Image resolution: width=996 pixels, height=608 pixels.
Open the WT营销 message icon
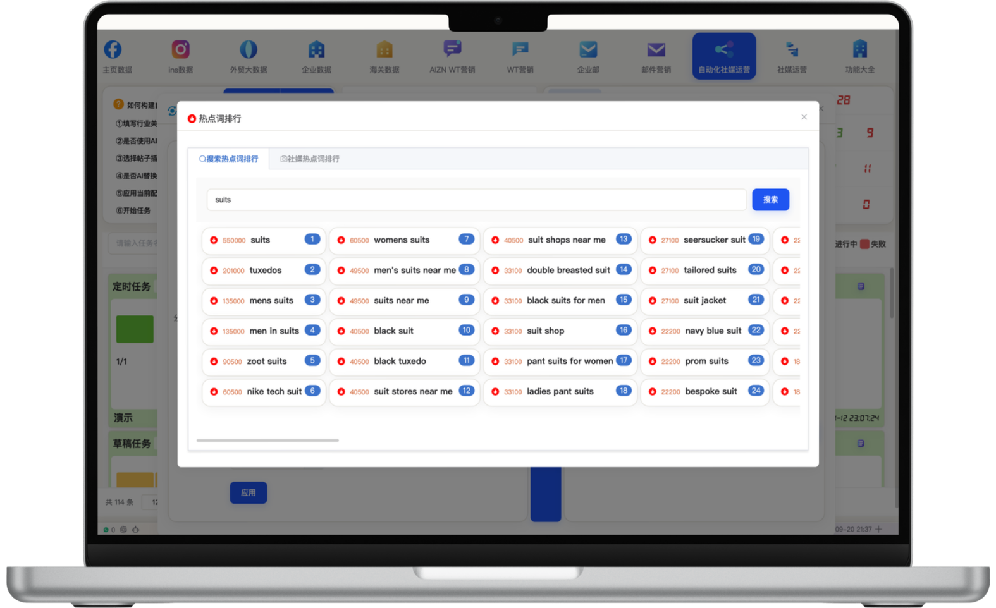(520, 49)
